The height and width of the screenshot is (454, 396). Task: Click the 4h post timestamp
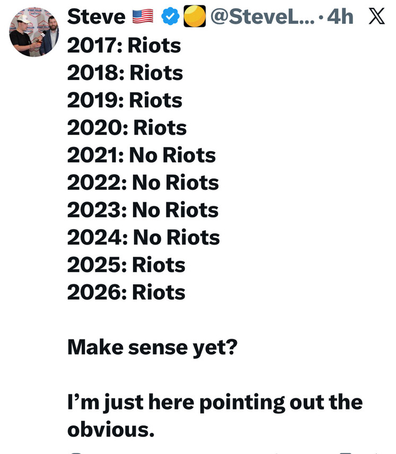click(x=340, y=18)
